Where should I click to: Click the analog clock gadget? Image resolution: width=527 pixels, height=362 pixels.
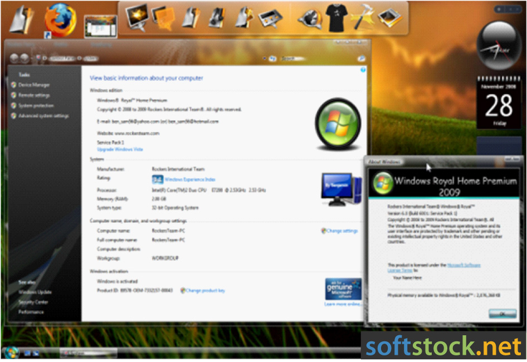[x=499, y=45]
